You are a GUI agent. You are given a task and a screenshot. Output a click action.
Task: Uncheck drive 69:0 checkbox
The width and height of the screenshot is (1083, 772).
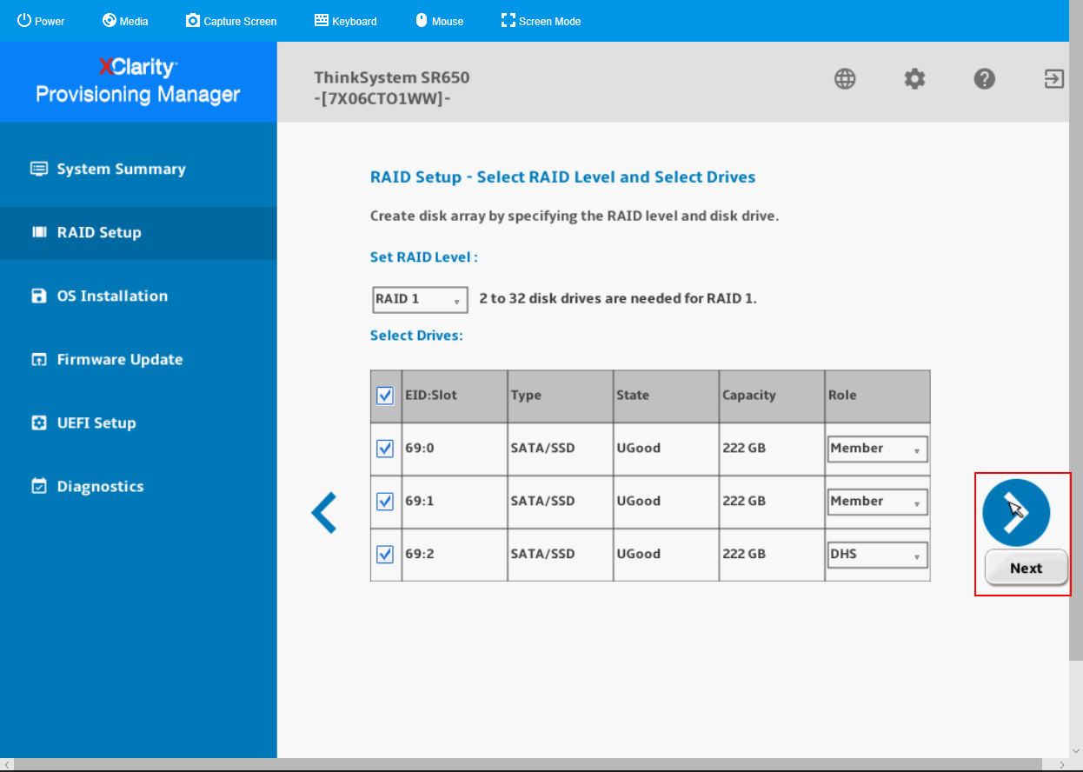pos(385,449)
